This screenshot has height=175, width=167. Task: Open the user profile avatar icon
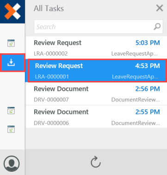(12, 164)
